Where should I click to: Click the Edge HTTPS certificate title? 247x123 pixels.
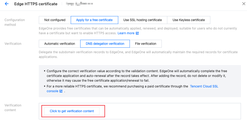click(x=36, y=4)
